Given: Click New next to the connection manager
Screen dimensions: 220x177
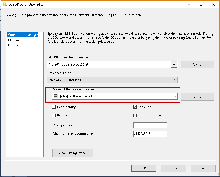Looking at the screenshot, I should 197,64.
